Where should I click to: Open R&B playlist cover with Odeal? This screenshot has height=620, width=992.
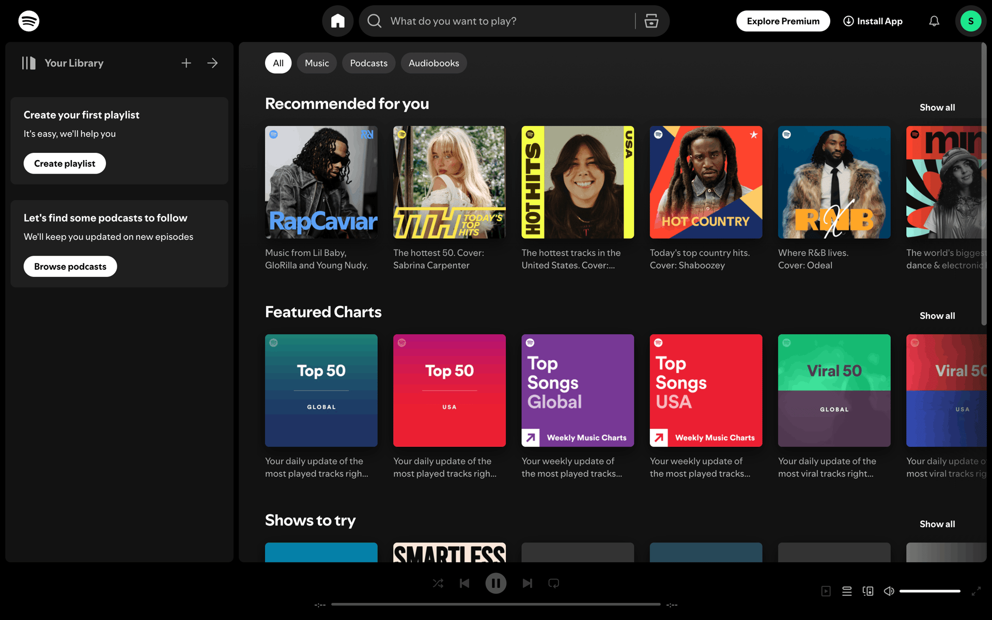pos(834,182)
